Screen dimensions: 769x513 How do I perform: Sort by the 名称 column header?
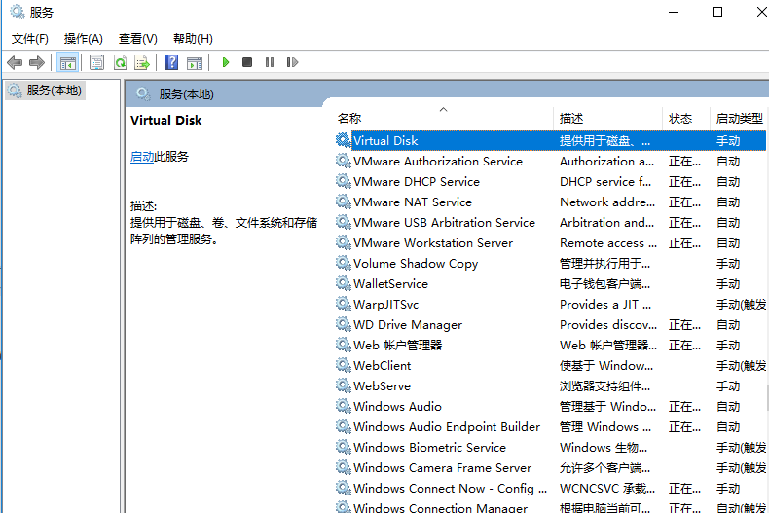coord(442,118)
